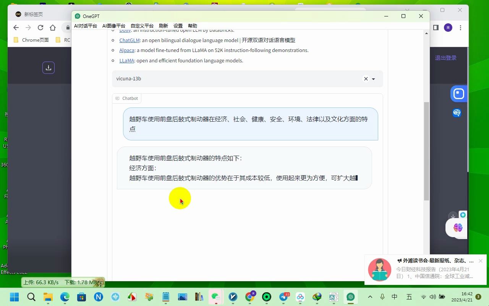Screen dimensions: 489x306
Task: Click the blue square floating widget icon
Action: (459, 94)
